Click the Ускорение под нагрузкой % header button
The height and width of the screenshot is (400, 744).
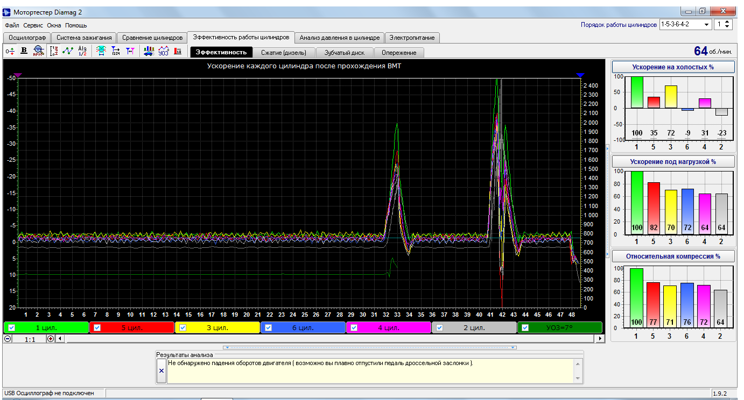click(x=673, y=161)
